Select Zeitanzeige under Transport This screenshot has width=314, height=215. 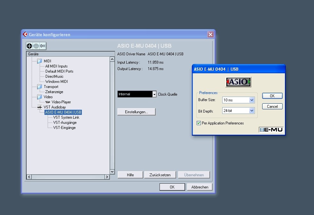(54, 92)
